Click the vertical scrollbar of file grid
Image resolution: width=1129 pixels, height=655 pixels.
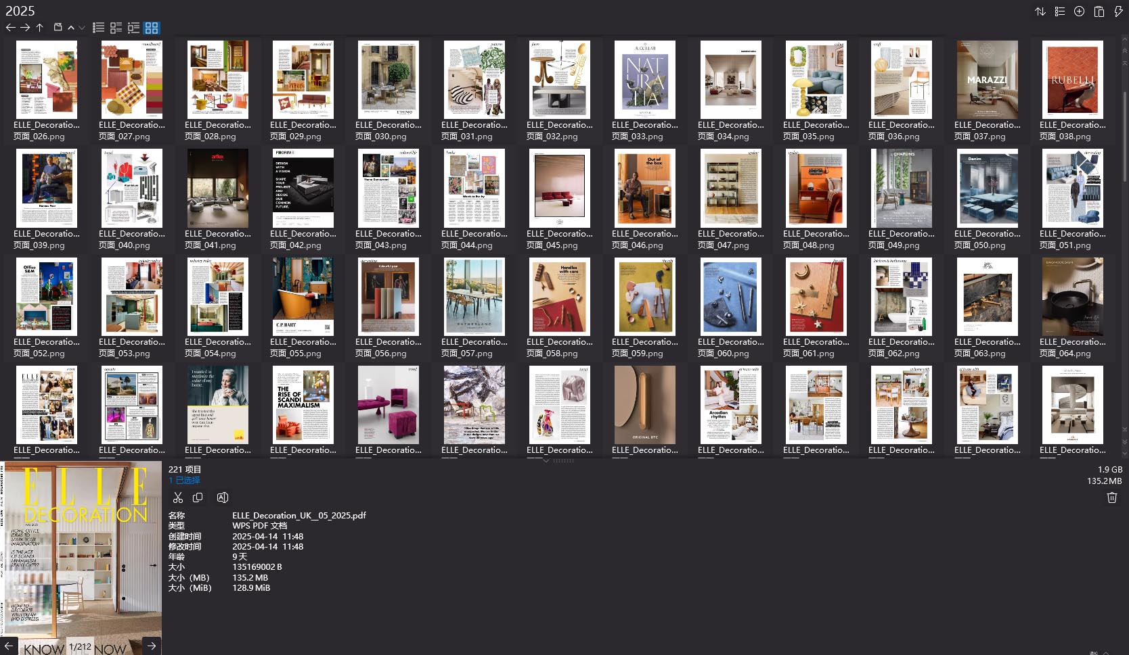pyautogui.click(x=1124, y=135)
